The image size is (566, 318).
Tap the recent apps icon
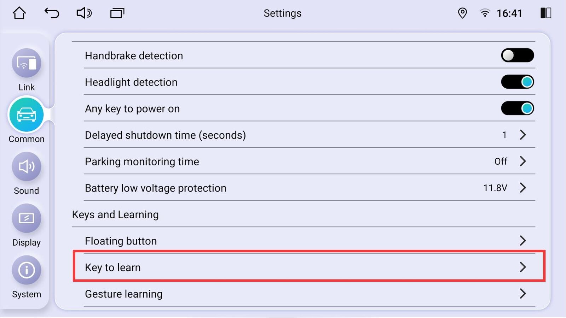tap(117, 13)
